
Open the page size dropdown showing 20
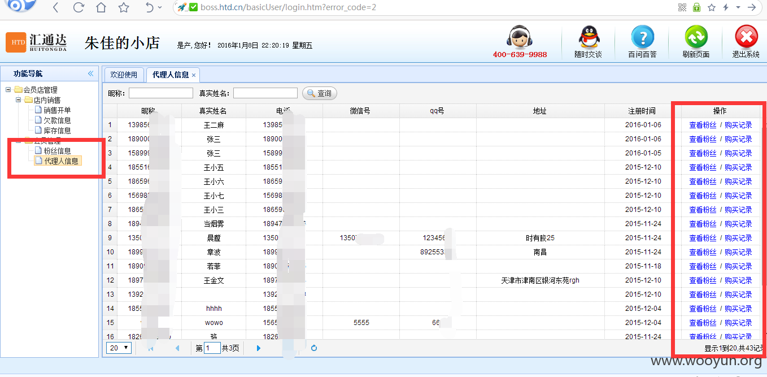(119, 348)
